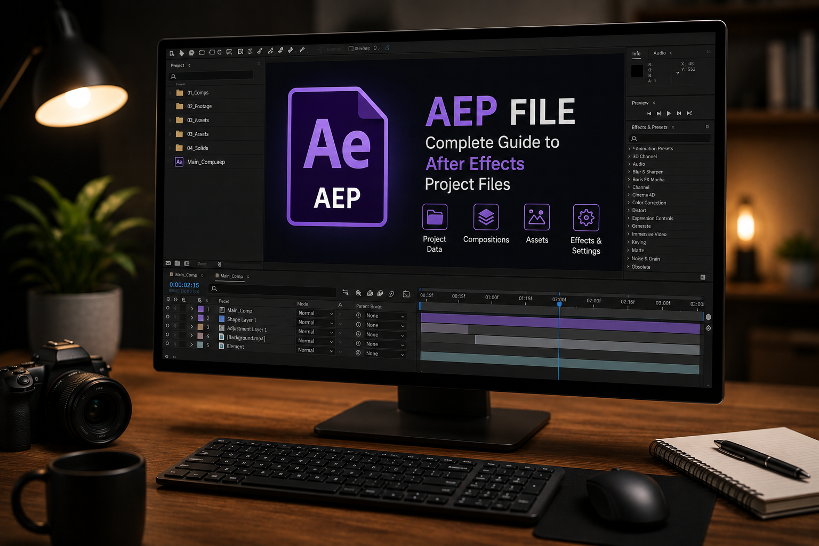819x546 pixels.
Task: Expand properties of the Element layer
Action: click(191, 344)
